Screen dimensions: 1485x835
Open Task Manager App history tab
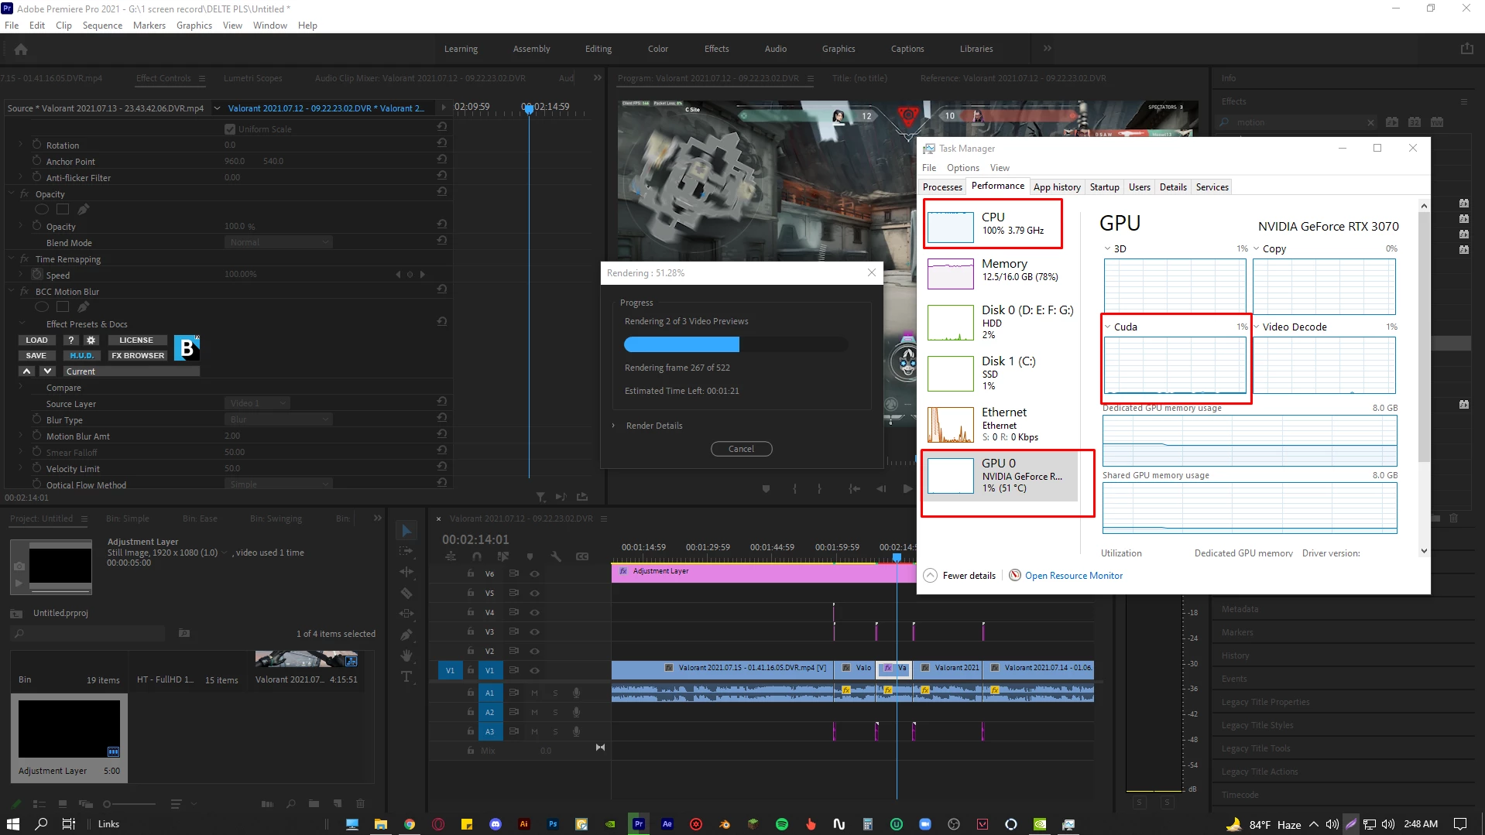click(x=1057, y=187)
